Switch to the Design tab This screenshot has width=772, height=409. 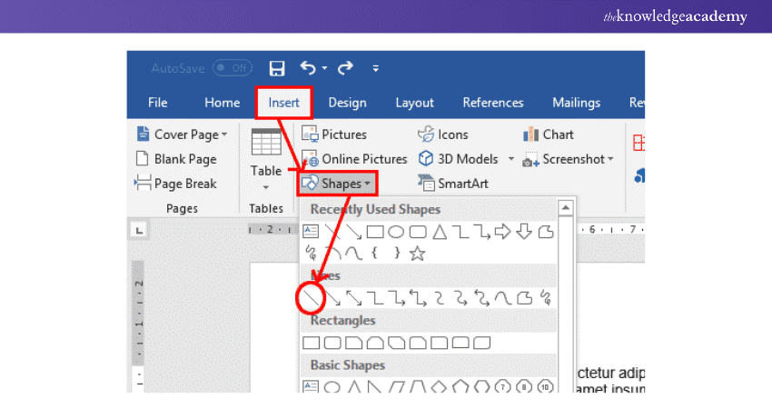pyautogui.click(x=347, y=103)
